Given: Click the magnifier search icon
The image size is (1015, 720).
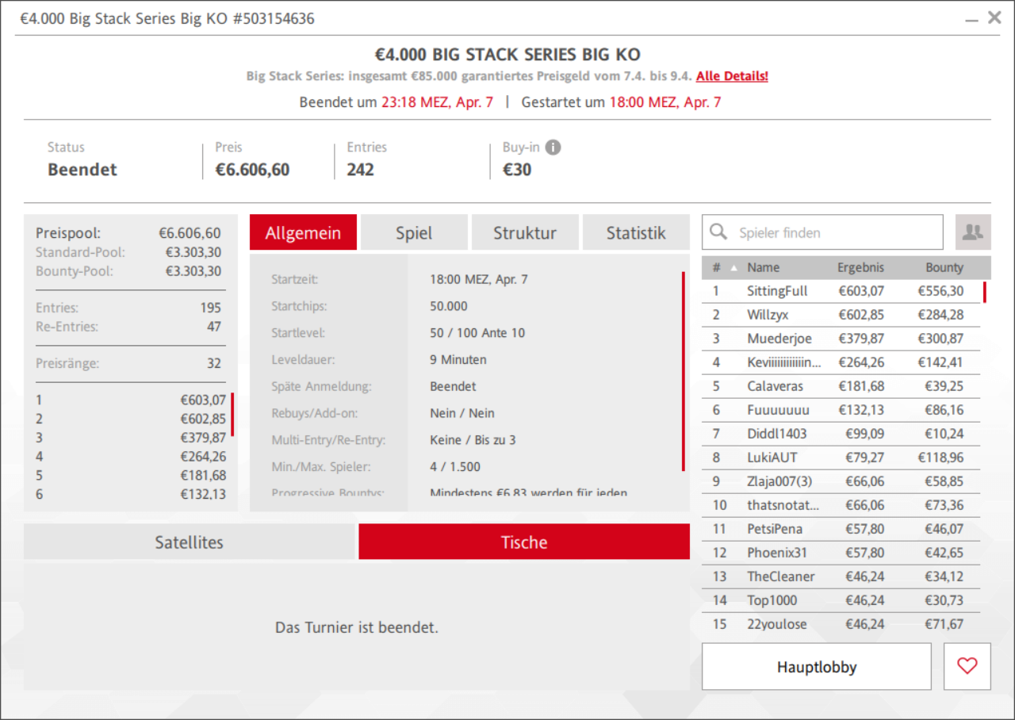Looking at the screenshot, I should click(x=718, y=232).
